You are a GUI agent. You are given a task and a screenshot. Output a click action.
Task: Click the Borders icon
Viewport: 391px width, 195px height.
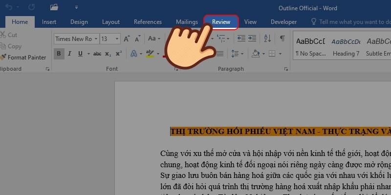point(272,54)
